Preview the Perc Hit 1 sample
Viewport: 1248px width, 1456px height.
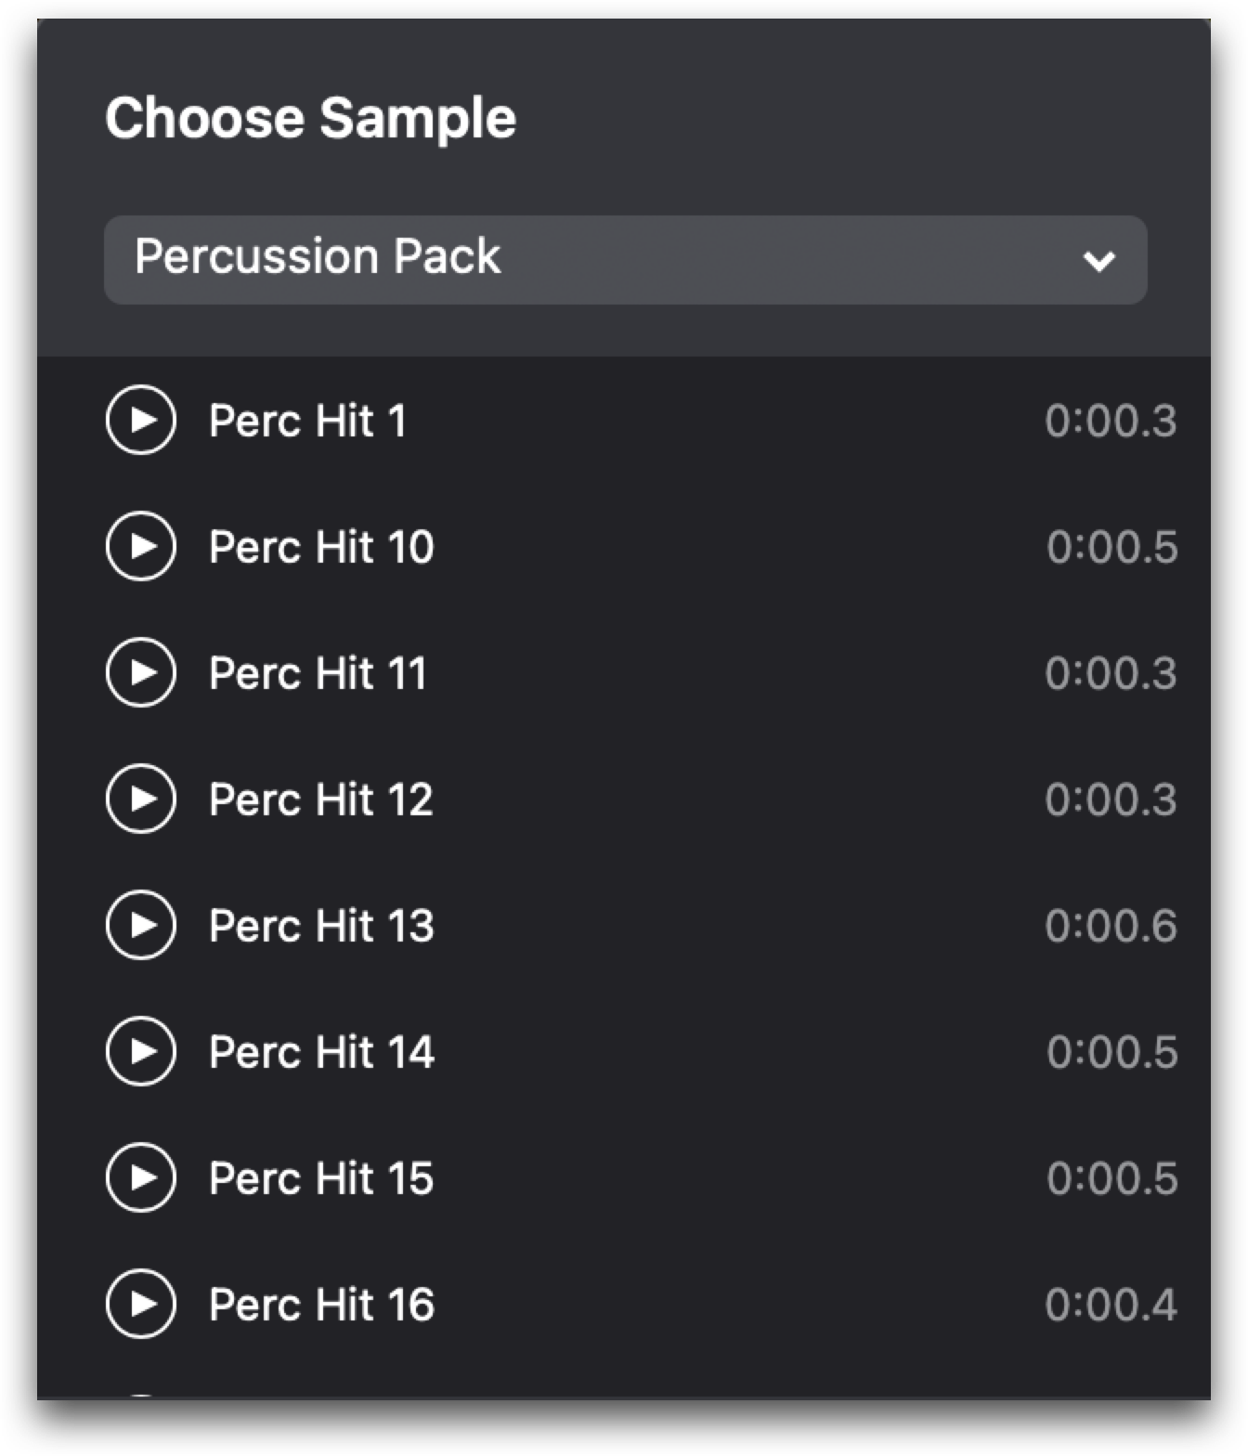(x=140, y=420)
